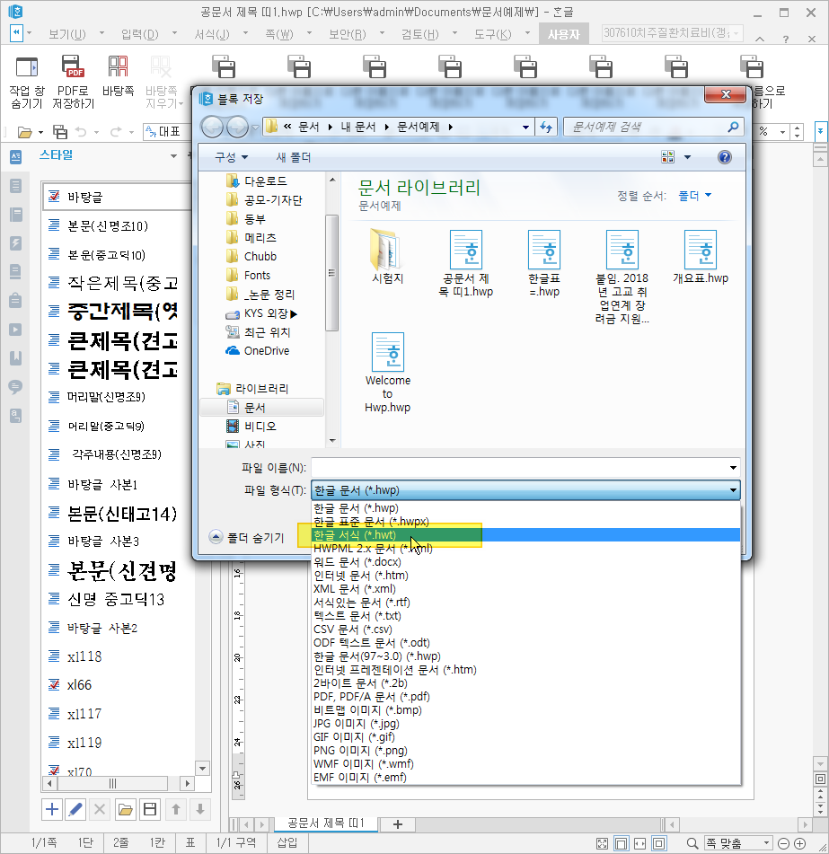Image resolution: width=829 pixels, height=854 pixels.
Task: Select the 개요표.hwp file
Action: (x=701, y=257)
